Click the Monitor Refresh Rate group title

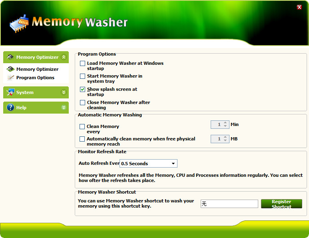102,152
